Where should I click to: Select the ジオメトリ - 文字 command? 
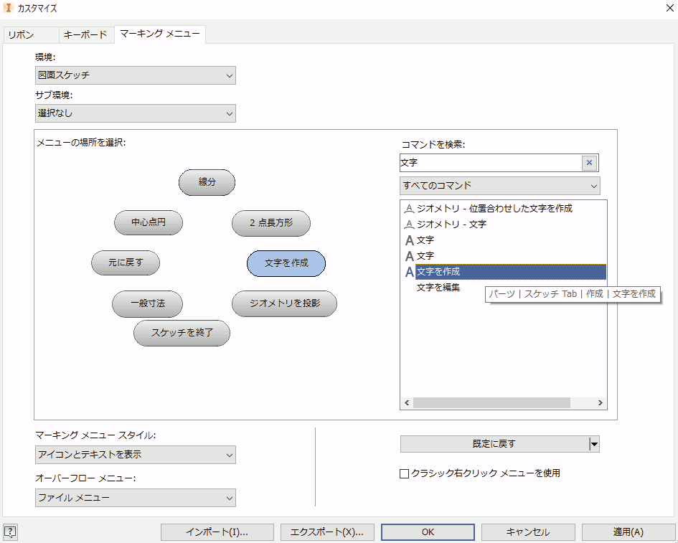click(x=451, y=225)
